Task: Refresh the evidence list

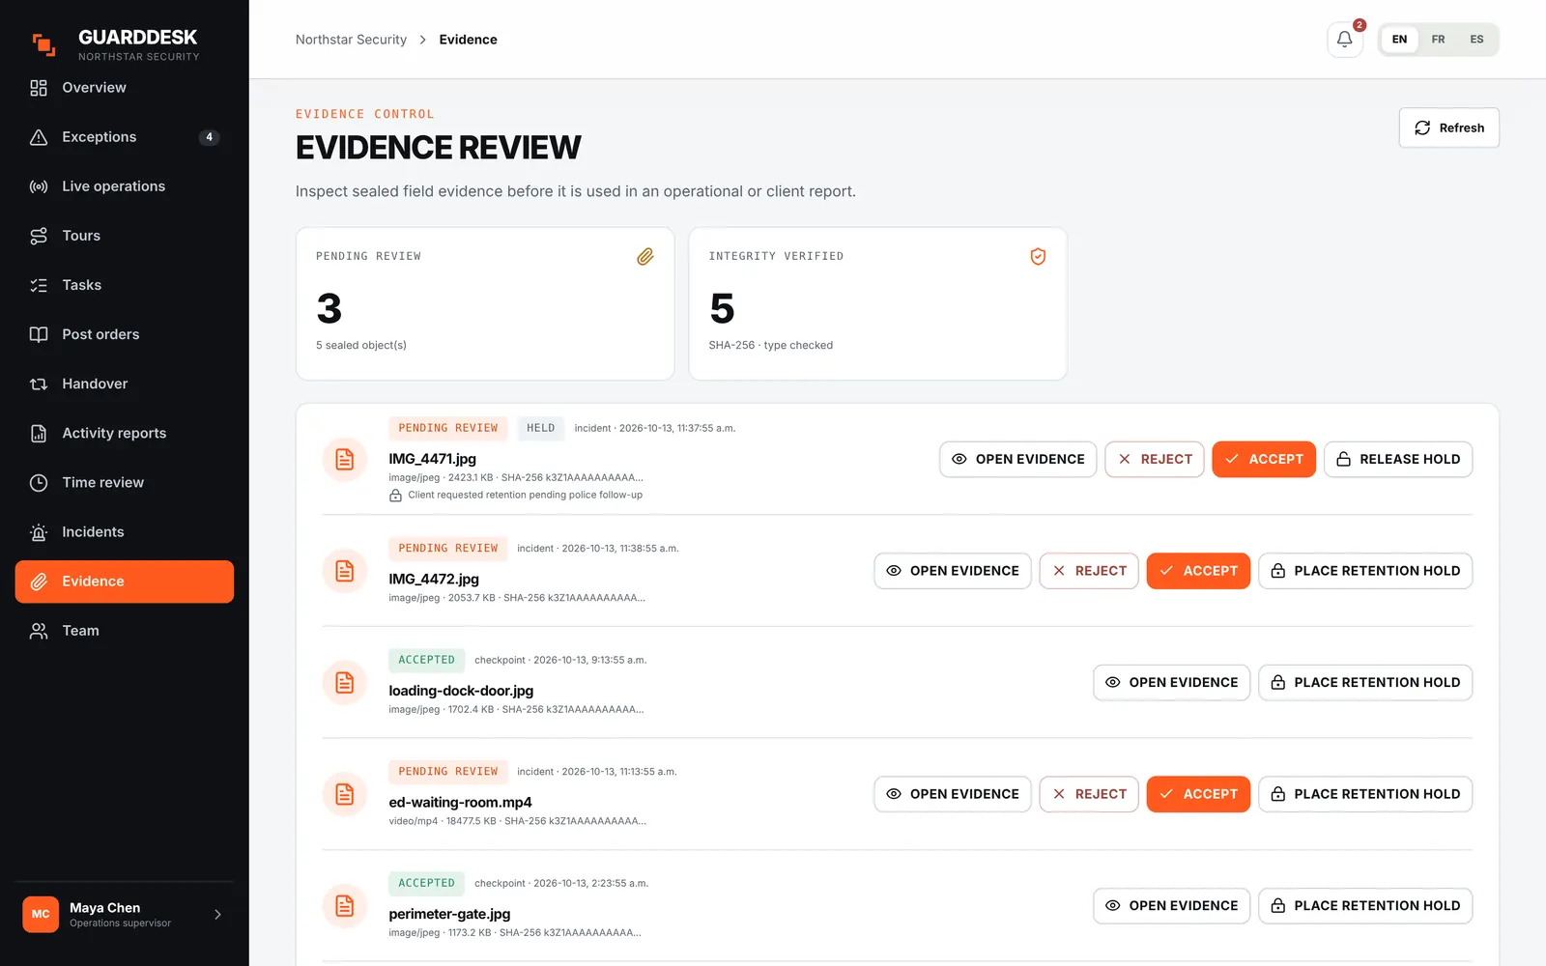Action: coord(1448,128)
